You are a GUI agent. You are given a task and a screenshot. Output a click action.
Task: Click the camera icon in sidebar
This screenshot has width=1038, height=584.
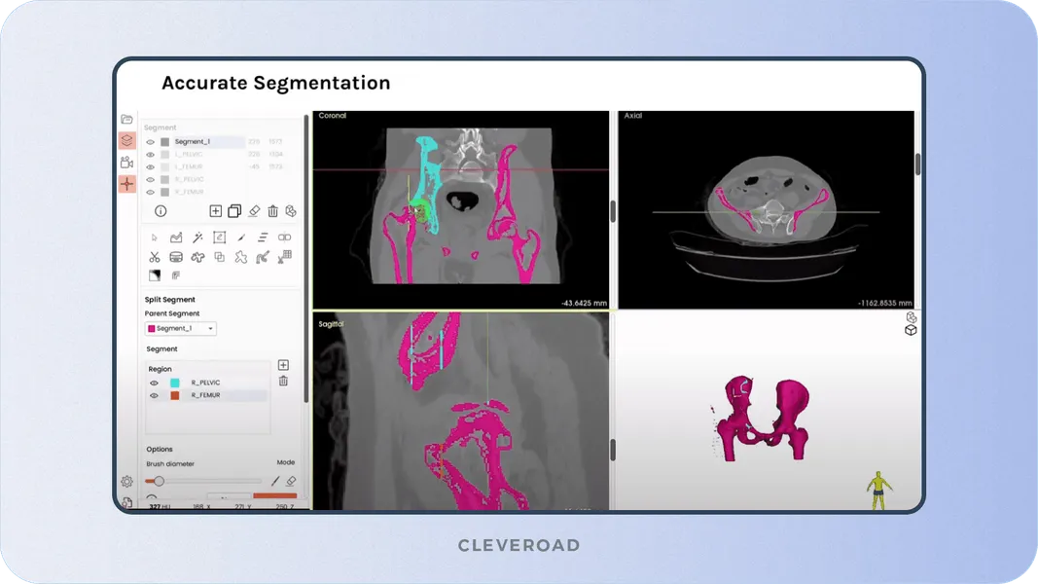(126, 162)
